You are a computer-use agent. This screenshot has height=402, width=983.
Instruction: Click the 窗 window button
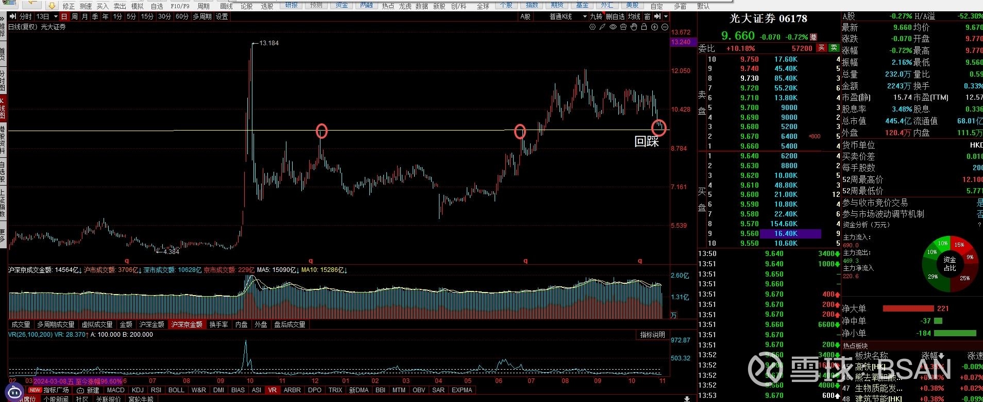pyautogui.click(x=647, y=16)
